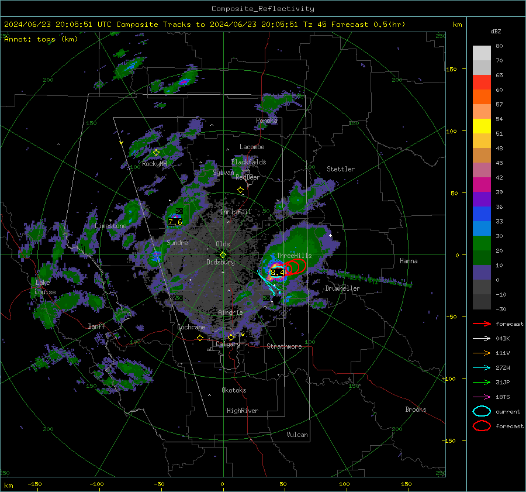Click the Sylvan city label
Image resolution: width=526 pixels, height=492 pixels.
tap(223, 173)
